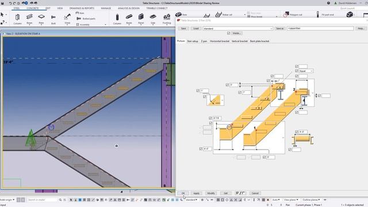Viewport: 368px width, 207px height.
Task: Click the Search in model field
Action: point(42,200)
